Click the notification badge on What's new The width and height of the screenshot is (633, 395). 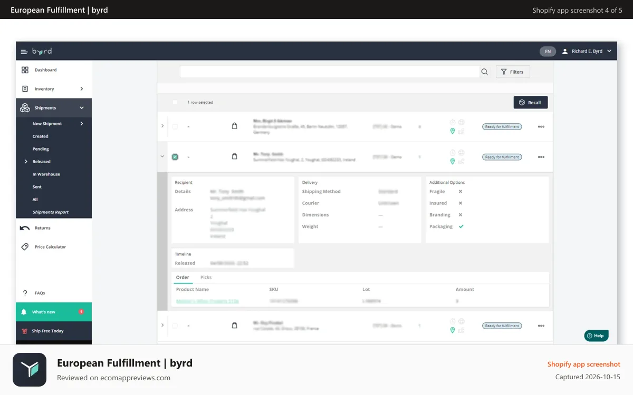pyautogui.click(x=81, y=312)
